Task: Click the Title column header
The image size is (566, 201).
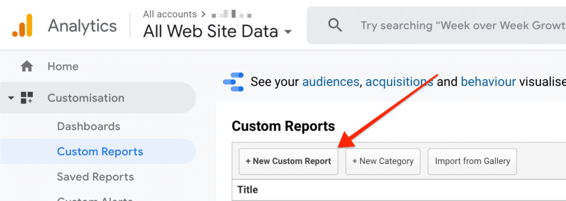Action: (248, 189)
